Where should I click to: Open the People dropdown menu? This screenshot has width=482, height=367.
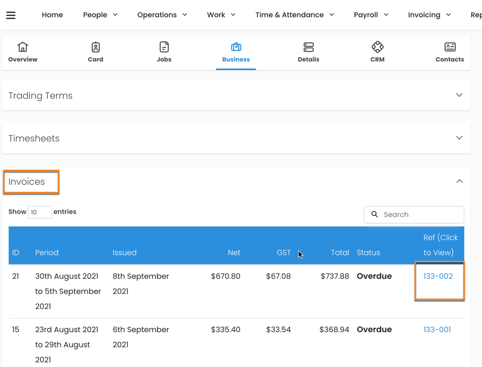pos(100,15)
